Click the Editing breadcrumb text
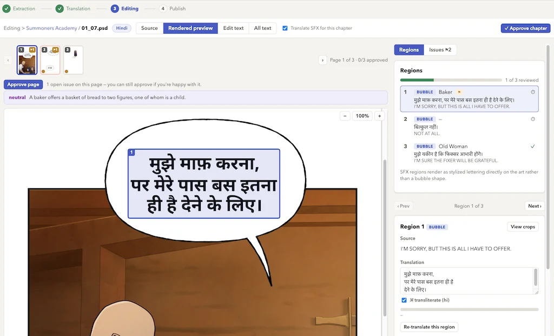This screenshot has width=554, height=336. pyautogui.click(x=12, y=28)
